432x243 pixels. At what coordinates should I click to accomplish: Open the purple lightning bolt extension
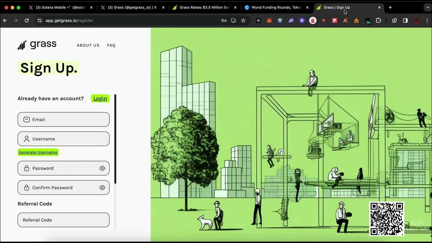click(x=302, y=21)
